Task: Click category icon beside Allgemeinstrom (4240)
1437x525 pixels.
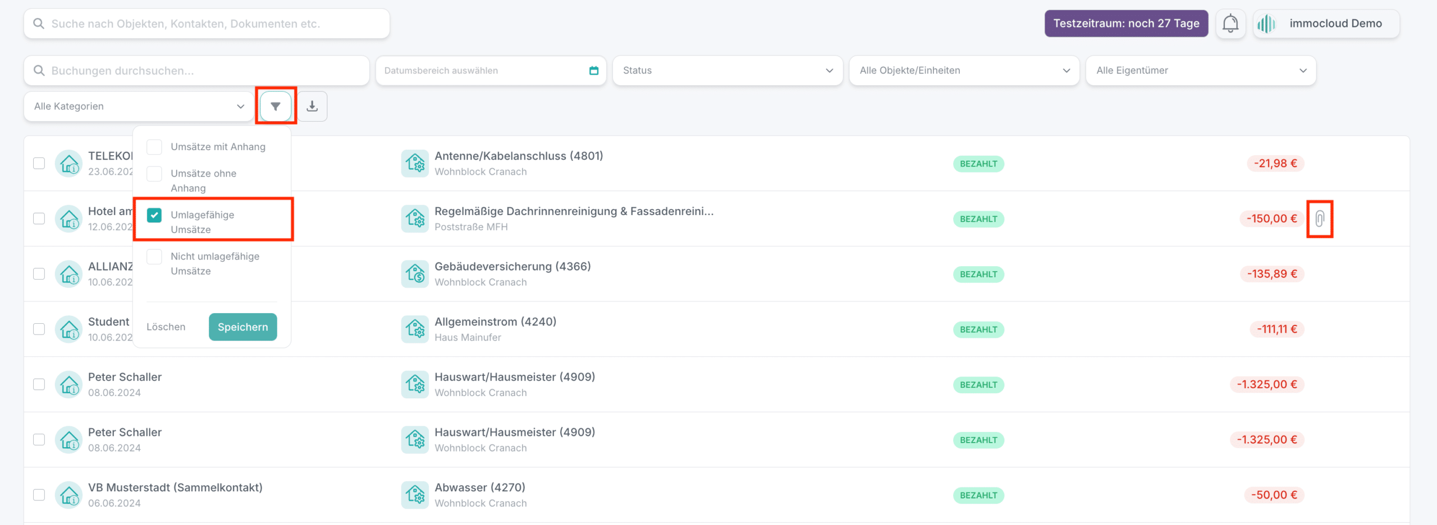Action: pyautogui.click(x=415, y=329)
